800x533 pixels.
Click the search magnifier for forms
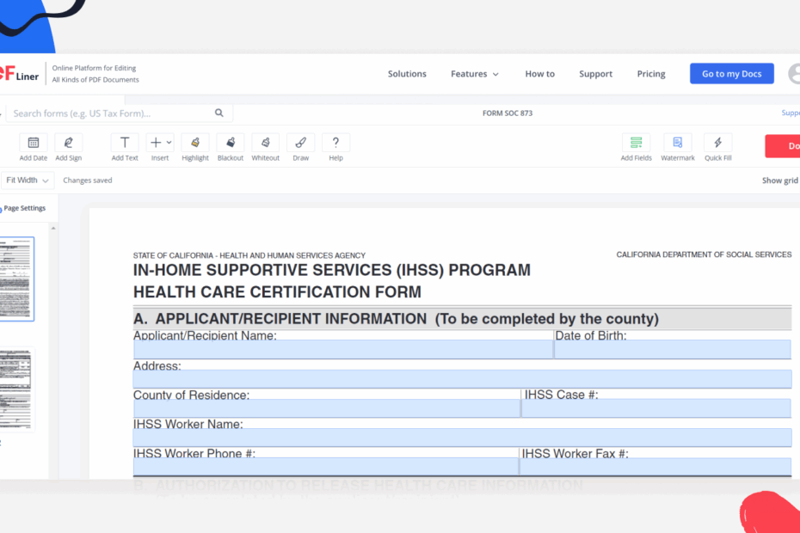(218, 113)
